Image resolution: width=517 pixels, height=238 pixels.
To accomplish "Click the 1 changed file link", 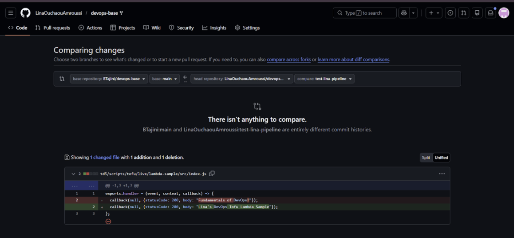I will [105, 158].
